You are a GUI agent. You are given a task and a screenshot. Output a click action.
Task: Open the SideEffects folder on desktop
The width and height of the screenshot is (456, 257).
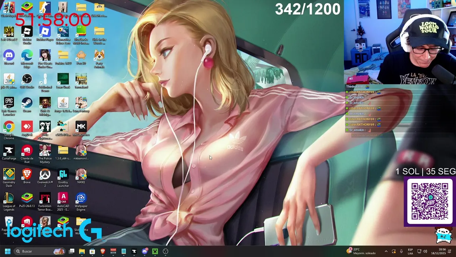99,10
